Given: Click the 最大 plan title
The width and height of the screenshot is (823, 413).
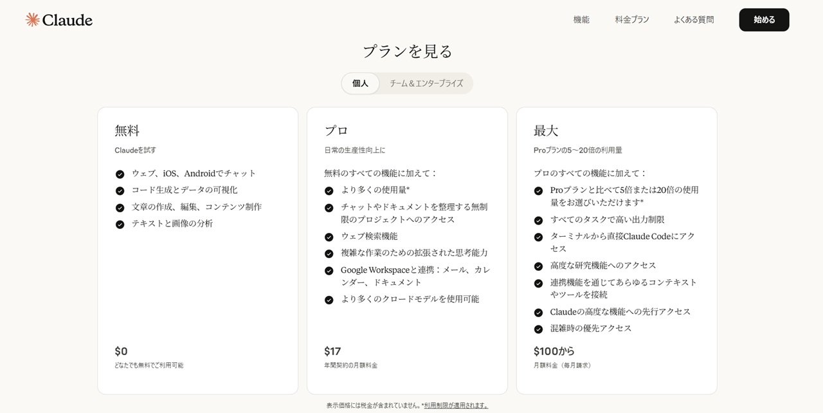Looking at the screenshot, I should (x=546, y=131).
